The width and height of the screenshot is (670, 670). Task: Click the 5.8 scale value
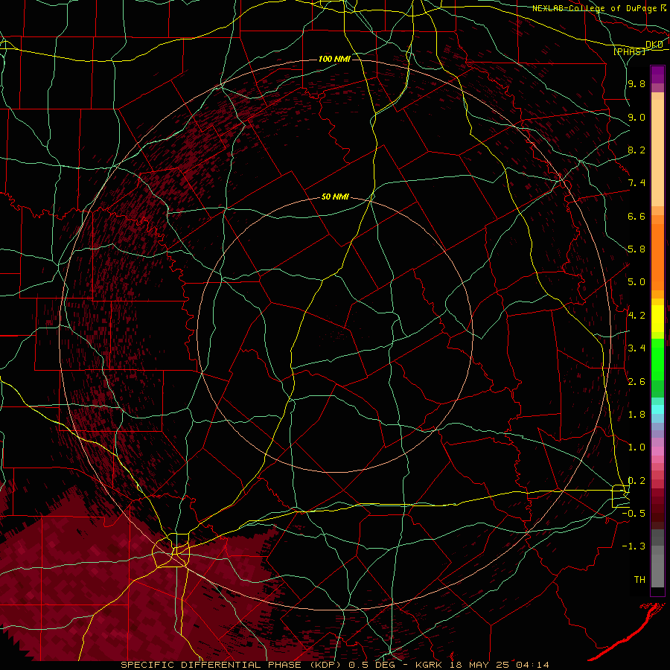tap(636, 249)
